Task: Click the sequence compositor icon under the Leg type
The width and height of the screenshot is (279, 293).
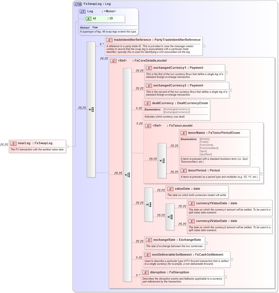Action: tap(91, 109)
